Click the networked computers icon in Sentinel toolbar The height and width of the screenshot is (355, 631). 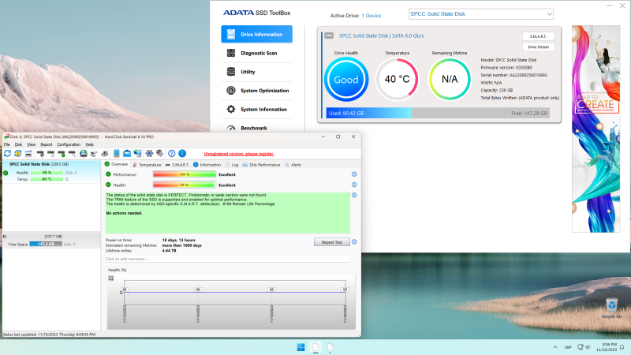pyautogui.click(x=137, y=153)
